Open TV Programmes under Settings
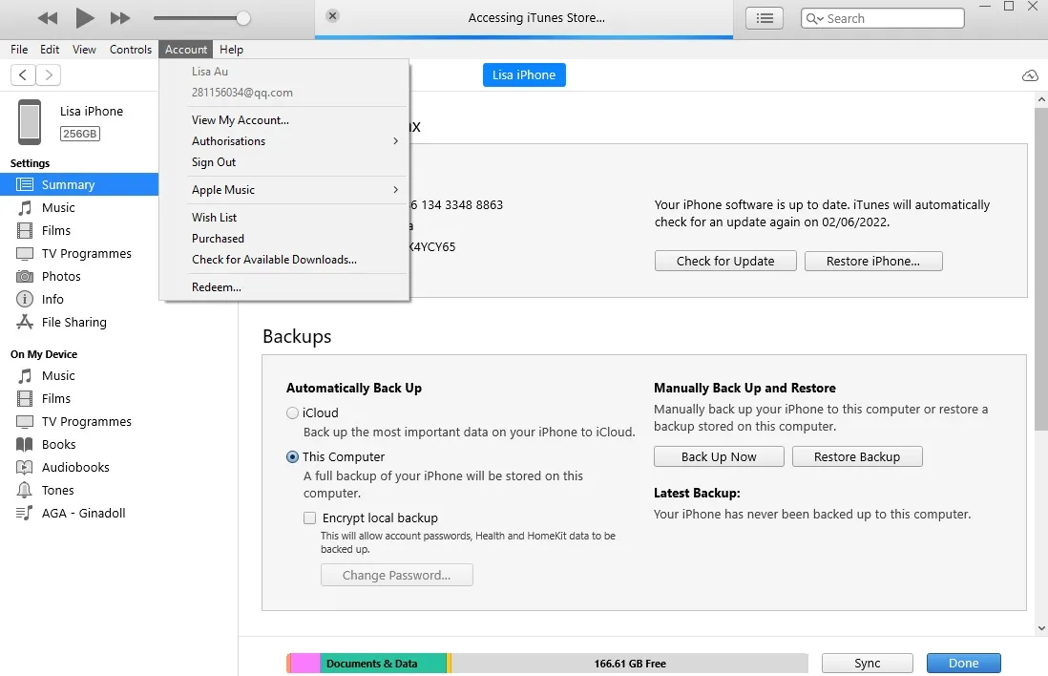Viewport: 1048px width, 676px height. 79,253
